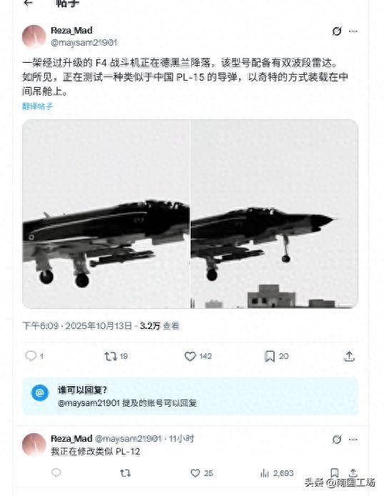Open the right F4 landing photo

click(x=274, y=214)
